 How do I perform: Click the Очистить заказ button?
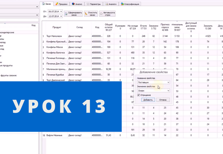coord(91,14)
